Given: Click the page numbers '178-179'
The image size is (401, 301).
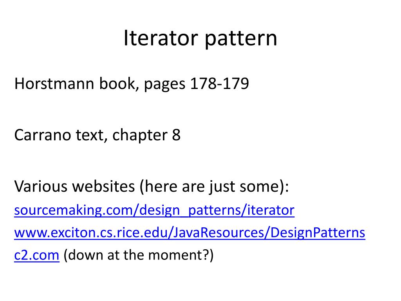Looking at the screenshot, I should pyautogui.click(x=219, y=83).
